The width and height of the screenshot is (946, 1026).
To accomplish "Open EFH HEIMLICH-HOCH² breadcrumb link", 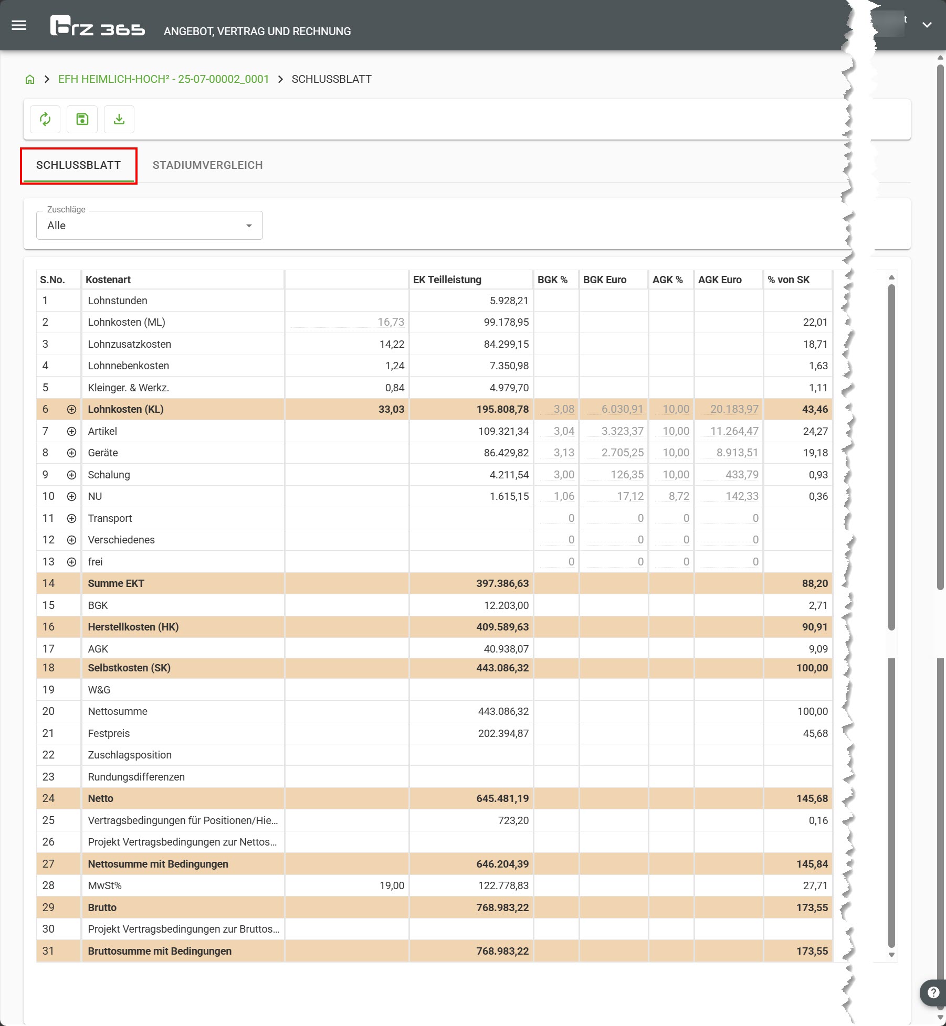I will (x=163, y=79).
